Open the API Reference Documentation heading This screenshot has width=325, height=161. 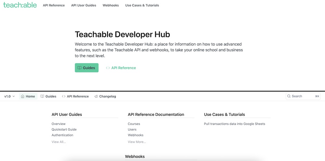click(156, 115)
